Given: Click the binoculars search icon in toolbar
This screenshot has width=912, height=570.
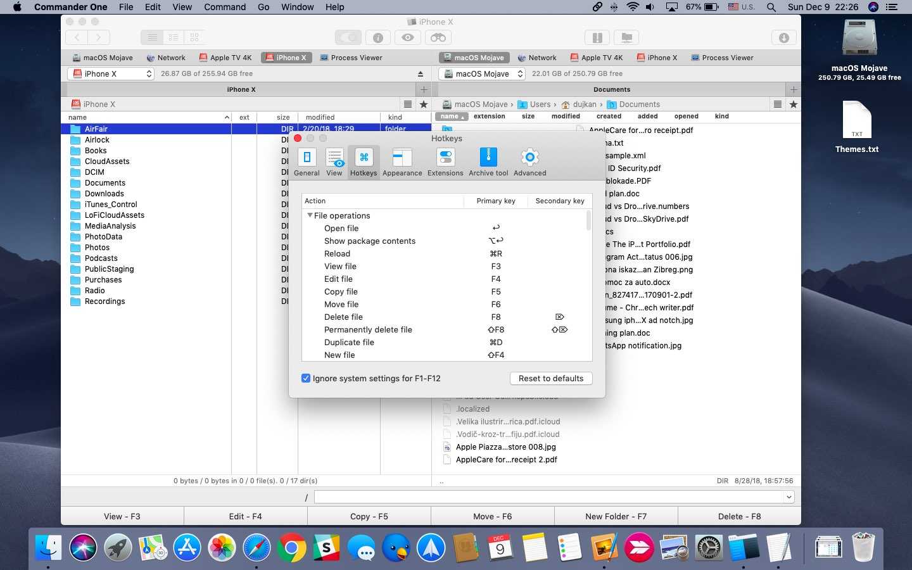Looking at the screenshot, I should (438, 38).
